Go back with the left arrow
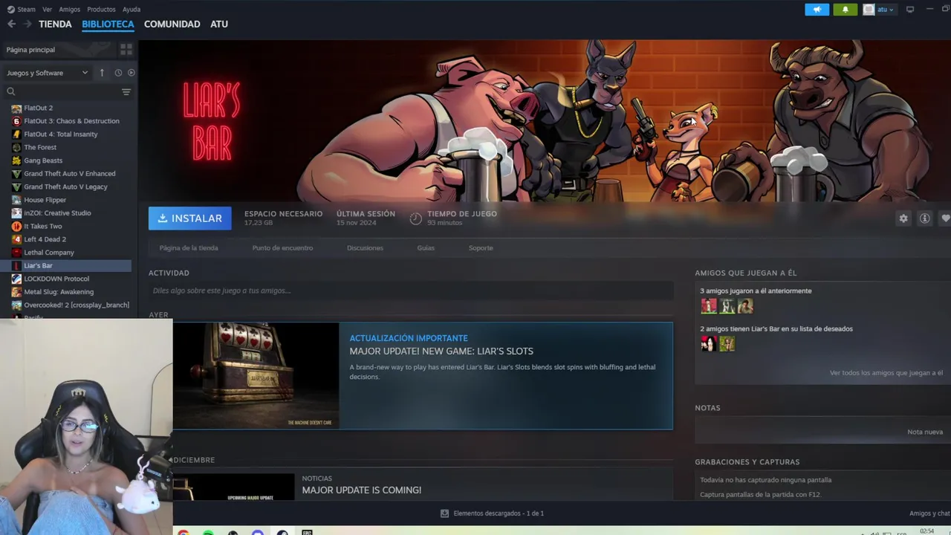 tap(11, 24)
